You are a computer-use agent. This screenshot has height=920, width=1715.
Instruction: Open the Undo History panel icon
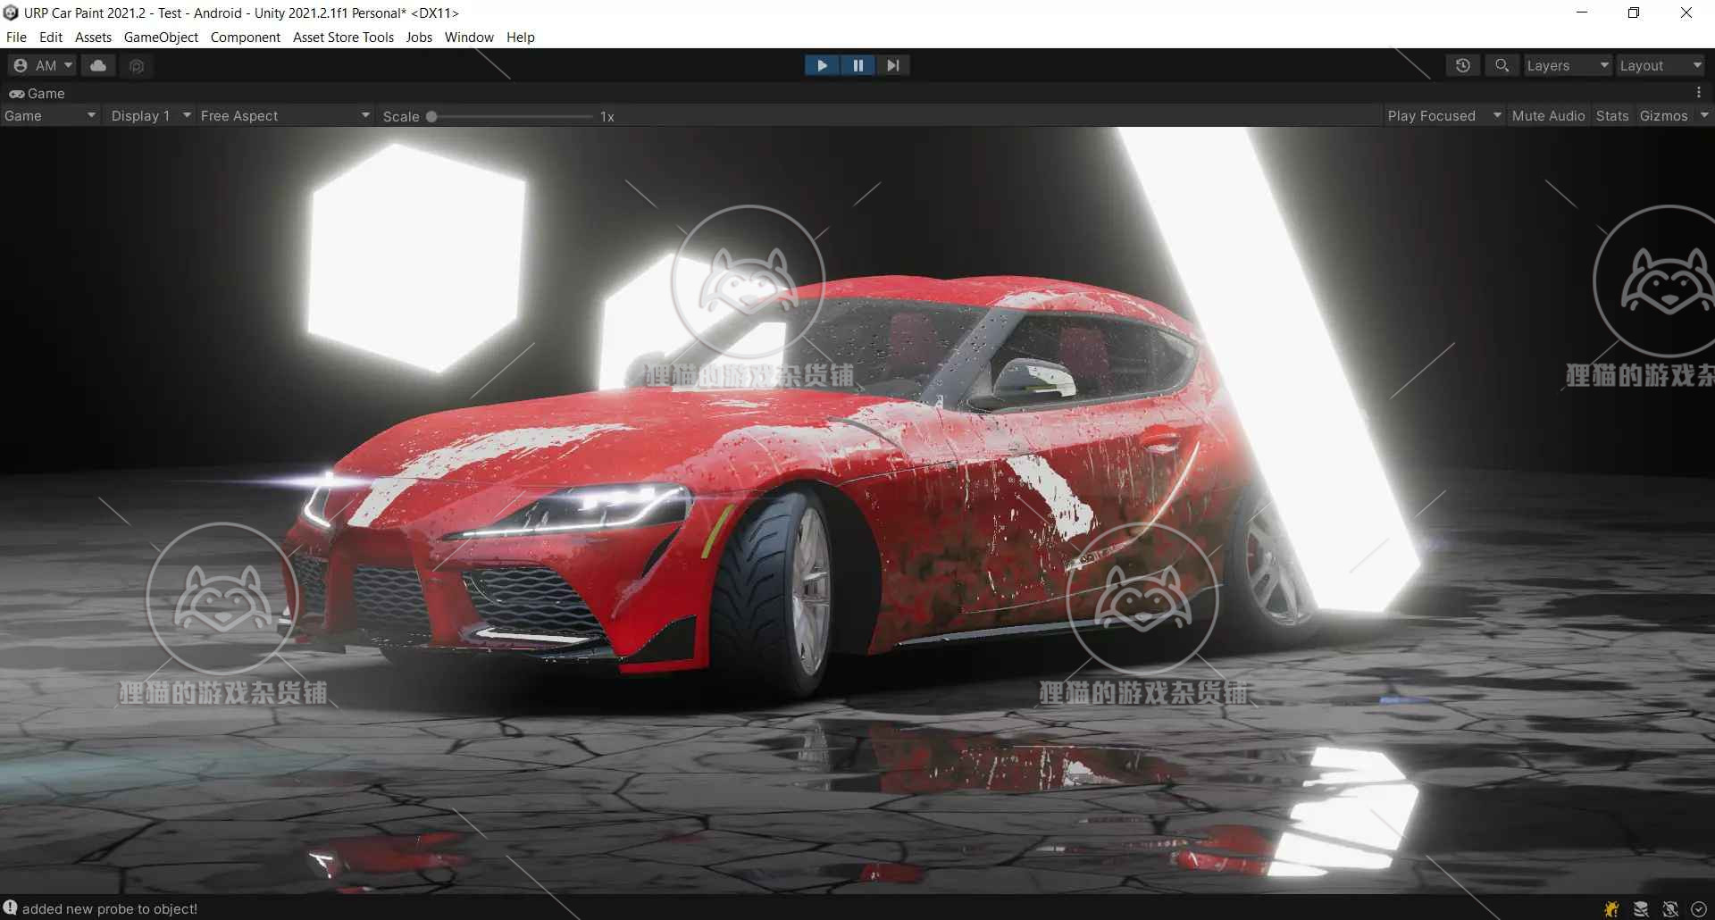pyautogui.click(x=1462, y=65)
